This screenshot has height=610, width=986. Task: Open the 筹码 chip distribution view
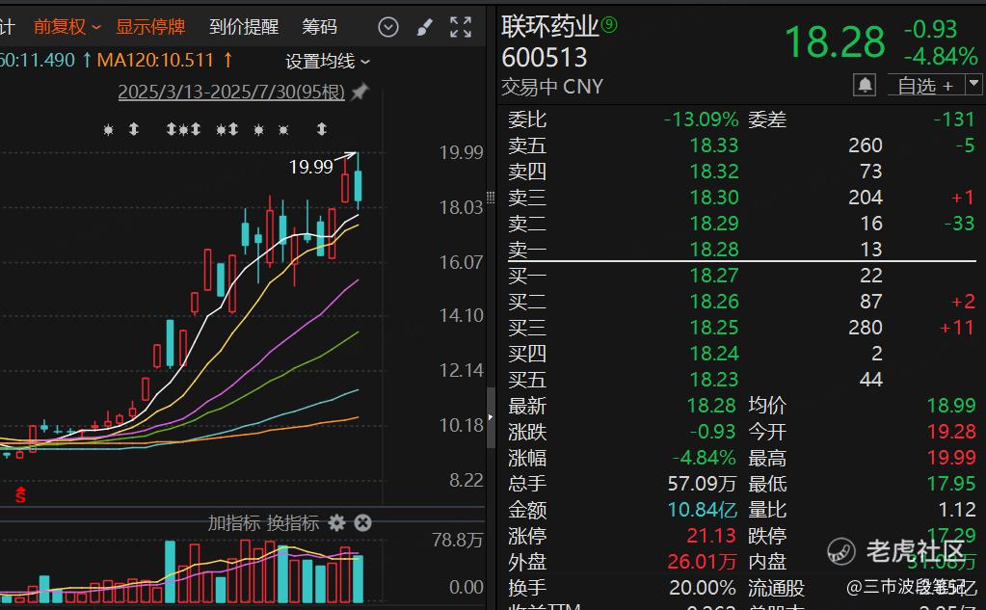click(319, 26)
